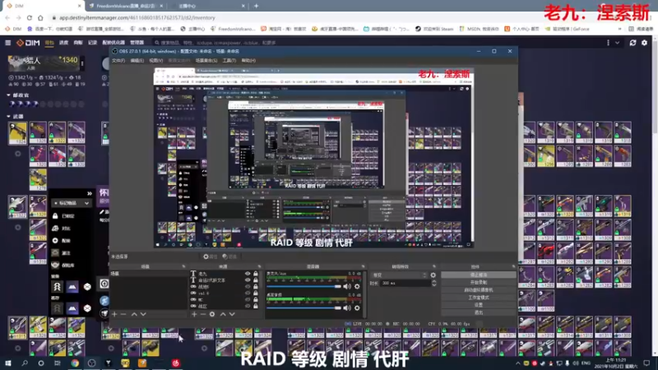Toggle visibility of the 老九 source
This screenshot has height=370, width=658.
(248, 274)
